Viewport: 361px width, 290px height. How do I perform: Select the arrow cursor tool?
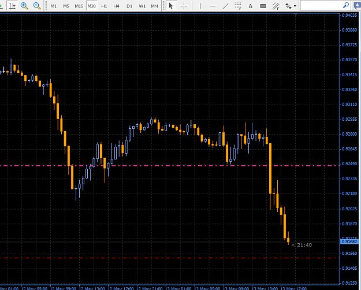click(x=171, y=6)
